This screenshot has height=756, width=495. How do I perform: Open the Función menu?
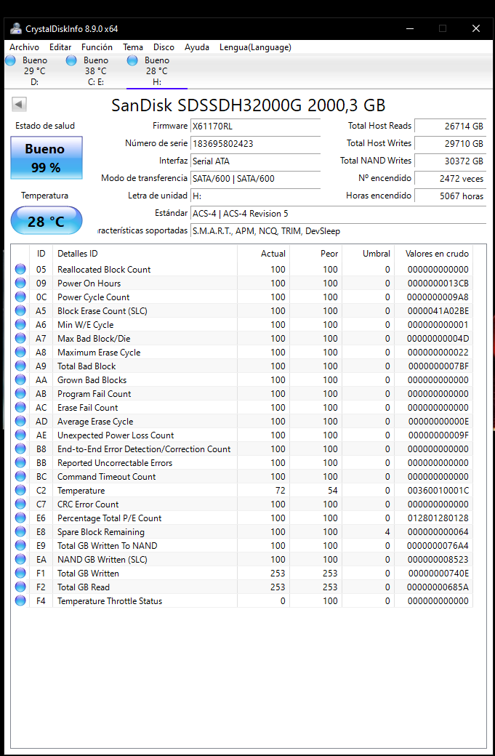97,47
